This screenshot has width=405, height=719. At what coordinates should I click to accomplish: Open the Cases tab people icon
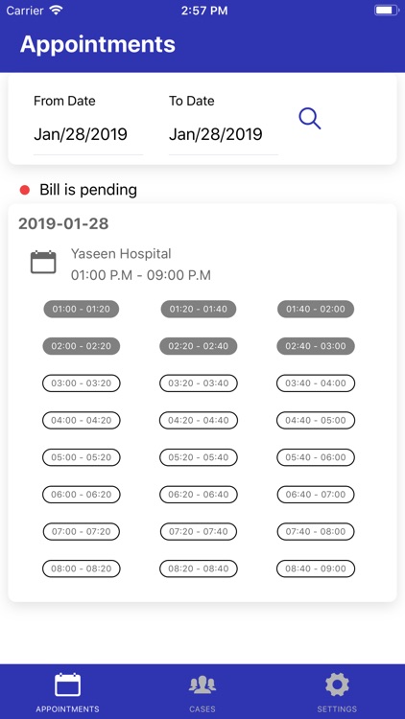(x=202, y=684)
